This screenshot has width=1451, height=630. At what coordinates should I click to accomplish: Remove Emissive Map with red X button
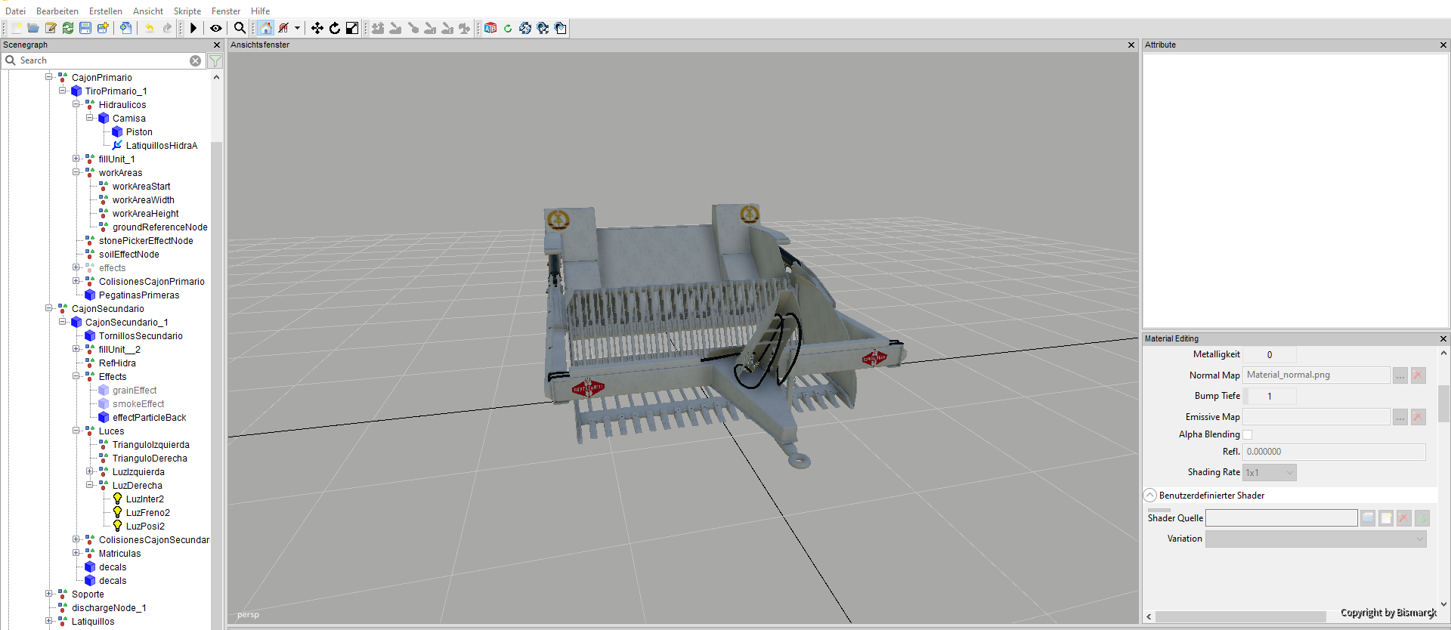[x=1419, y=417]
